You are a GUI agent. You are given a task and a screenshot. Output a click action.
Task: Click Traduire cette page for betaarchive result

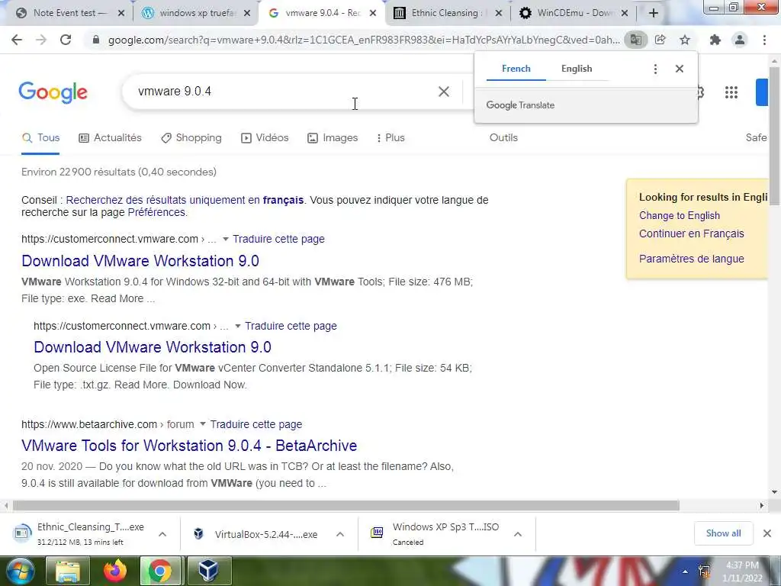click(256, 424)
